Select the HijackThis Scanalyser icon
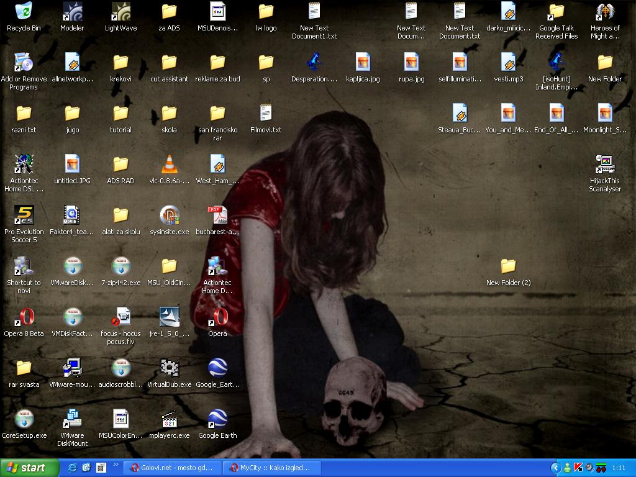636x477 pixels. 605,165
